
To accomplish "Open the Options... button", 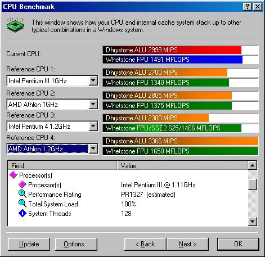I will pyautogui.click(x=76, y=244).
